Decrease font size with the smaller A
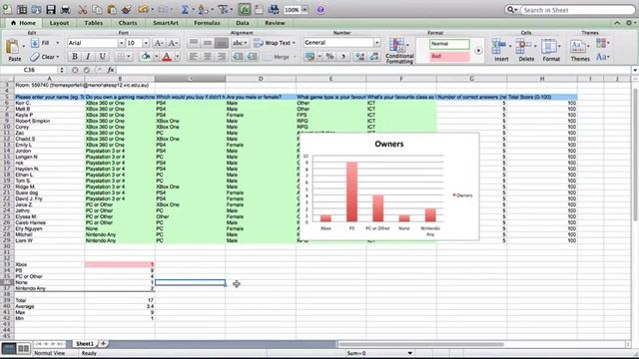Image resolution: width=639 pixels, height=359 pixels. [173, 43]
